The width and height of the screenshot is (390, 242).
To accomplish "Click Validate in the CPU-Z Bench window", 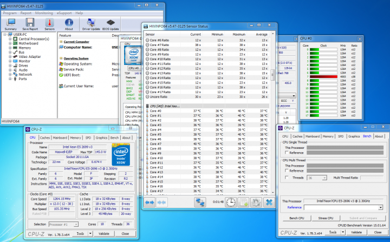I will [x=356, y=232].
